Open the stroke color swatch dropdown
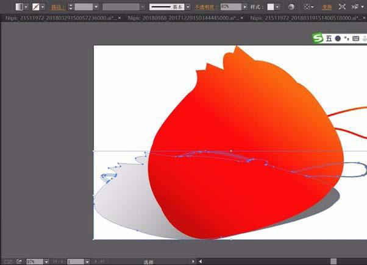Image resolution: width=367 pixels, height=265 pixels. click(x=41, y=6)
